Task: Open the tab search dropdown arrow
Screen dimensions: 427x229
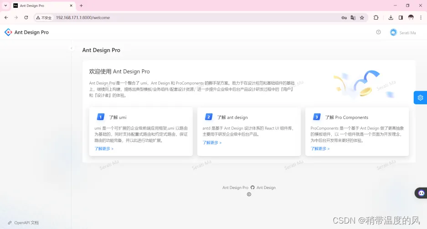Action: (x=5, y=5)
